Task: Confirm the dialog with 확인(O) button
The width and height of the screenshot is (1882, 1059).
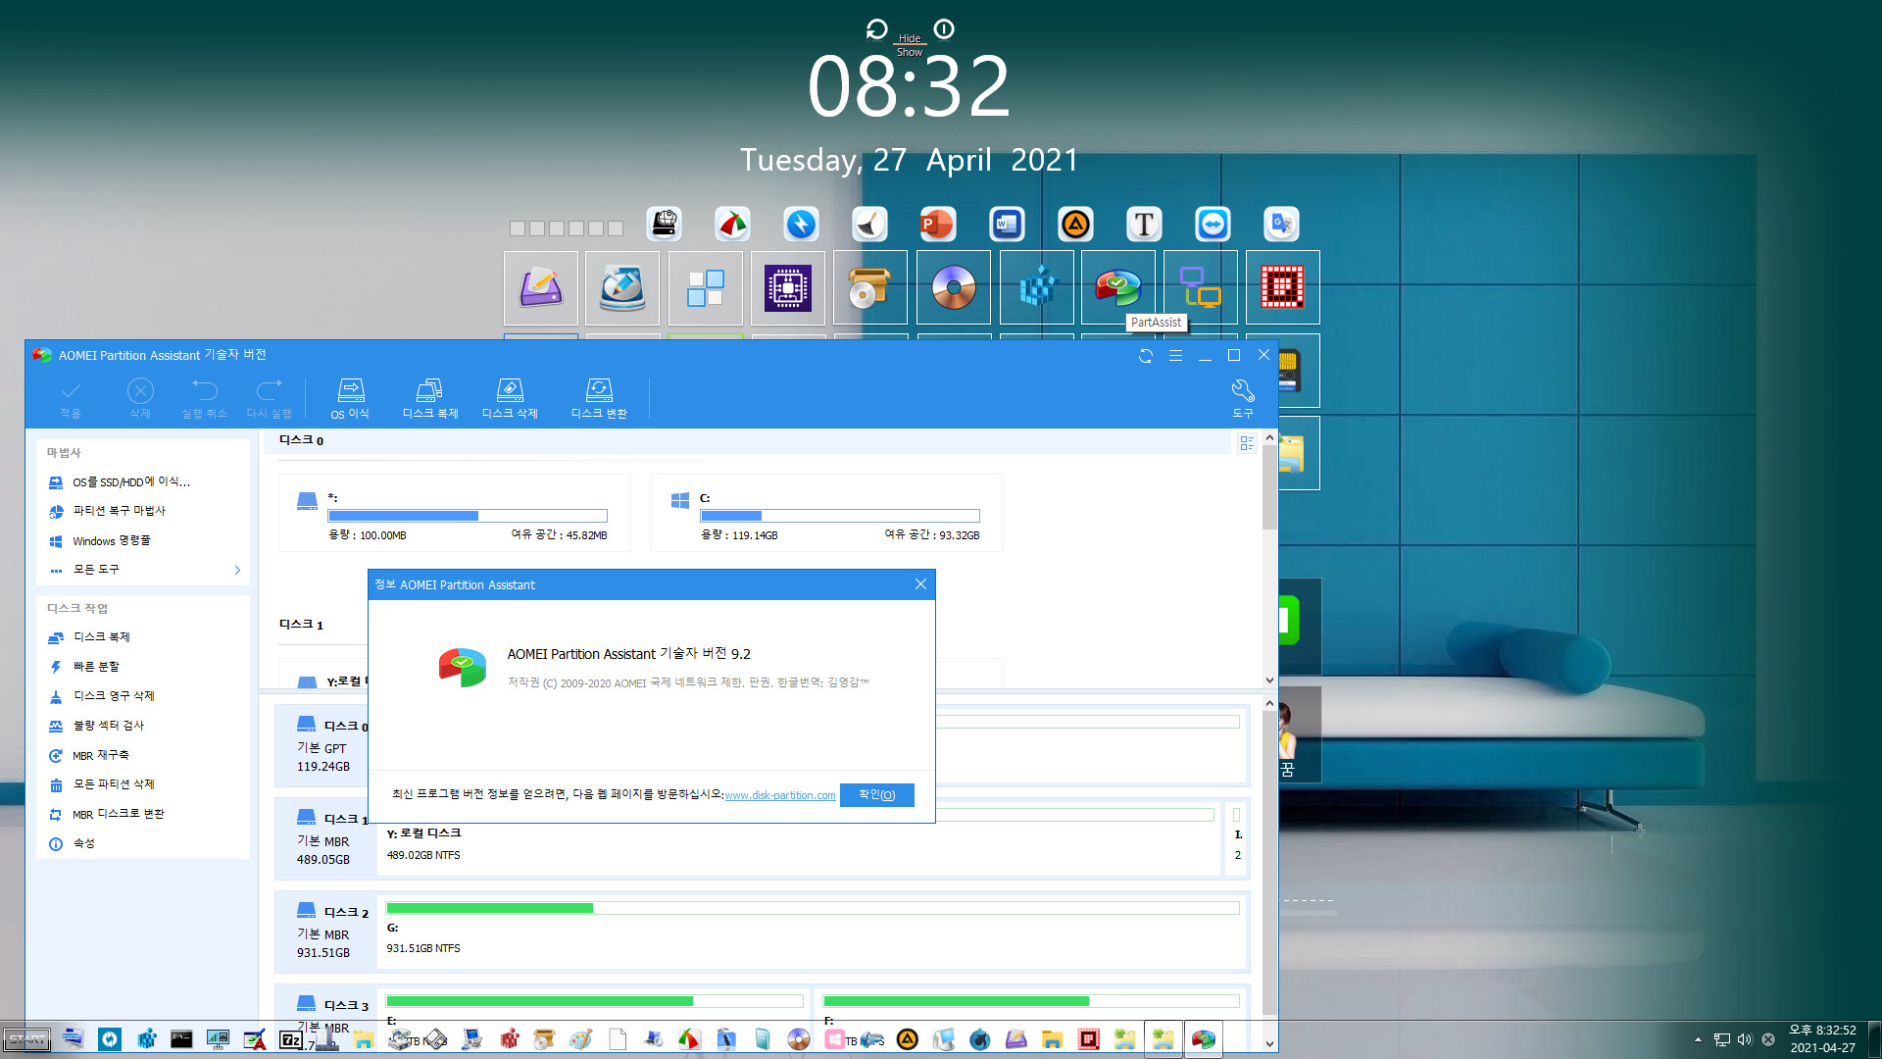Action: (876, 794)
